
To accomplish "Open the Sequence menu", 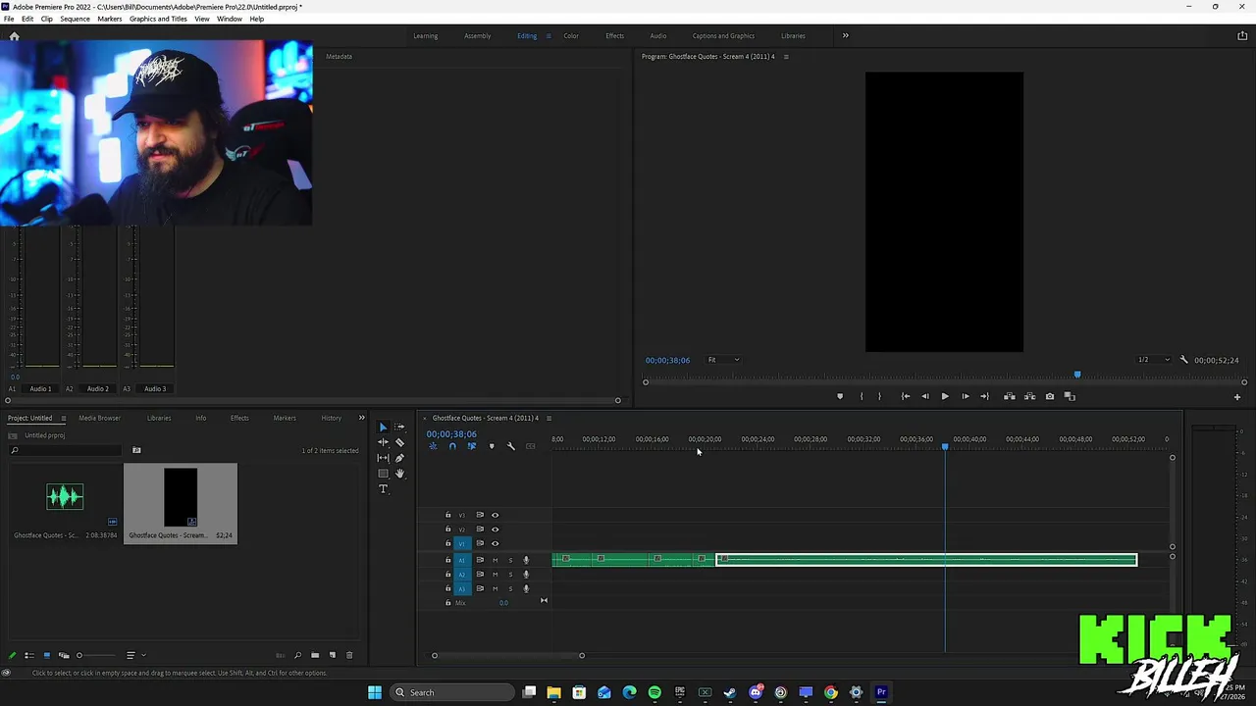I will pos(75,19).
